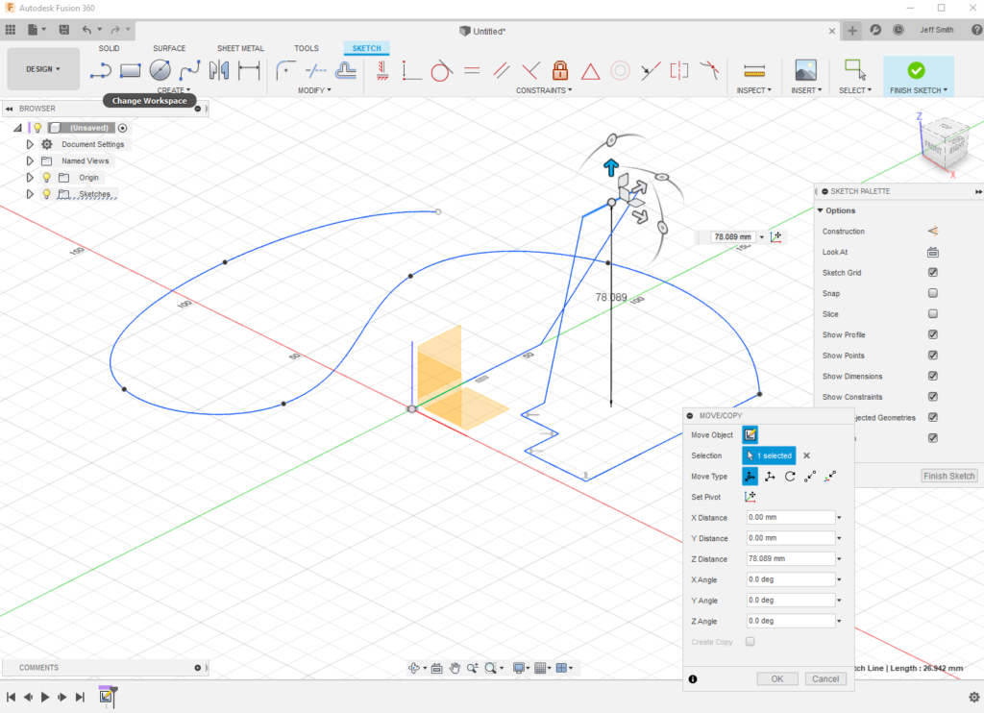Click the green Finish Sketch button
This screenshot has height=713, width=984.
(916, 70)
